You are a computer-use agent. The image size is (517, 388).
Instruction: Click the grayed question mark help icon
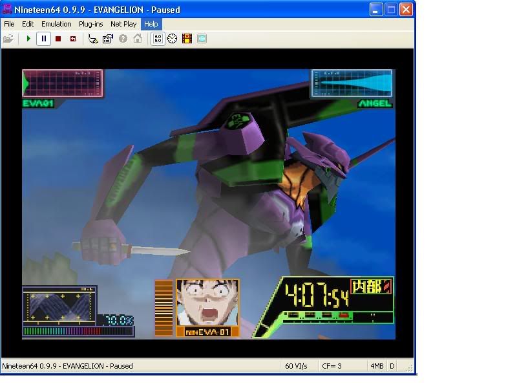coord(123,39)
